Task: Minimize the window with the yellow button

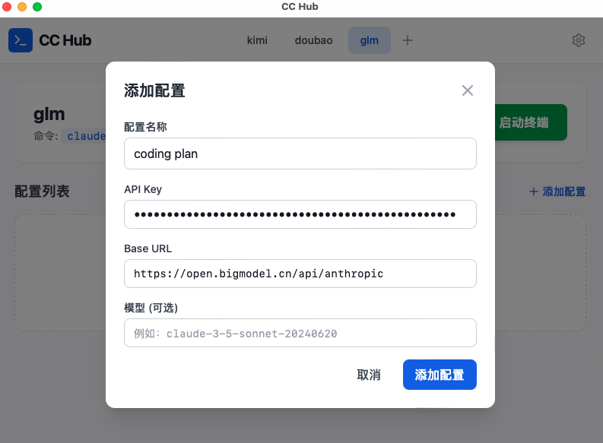Action: click(22, 7)
